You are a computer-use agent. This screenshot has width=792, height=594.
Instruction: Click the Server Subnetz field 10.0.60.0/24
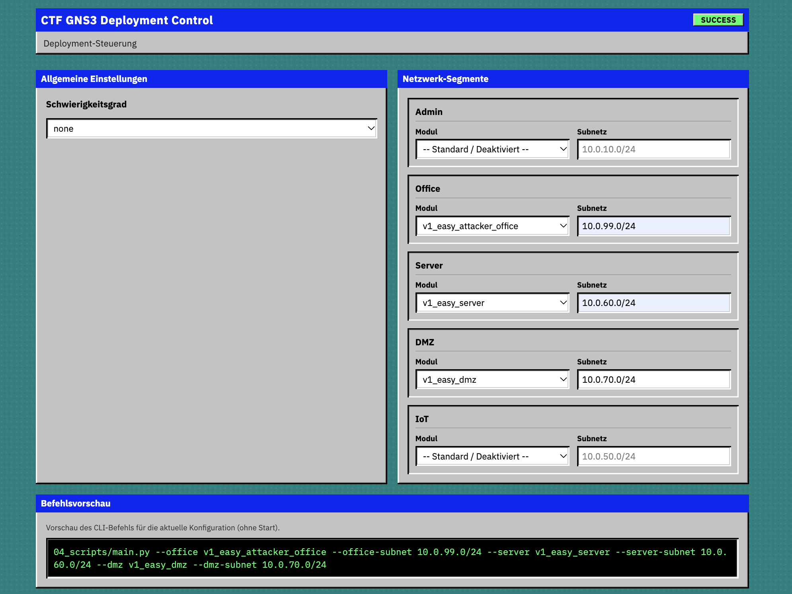click(x=654, y=303)
